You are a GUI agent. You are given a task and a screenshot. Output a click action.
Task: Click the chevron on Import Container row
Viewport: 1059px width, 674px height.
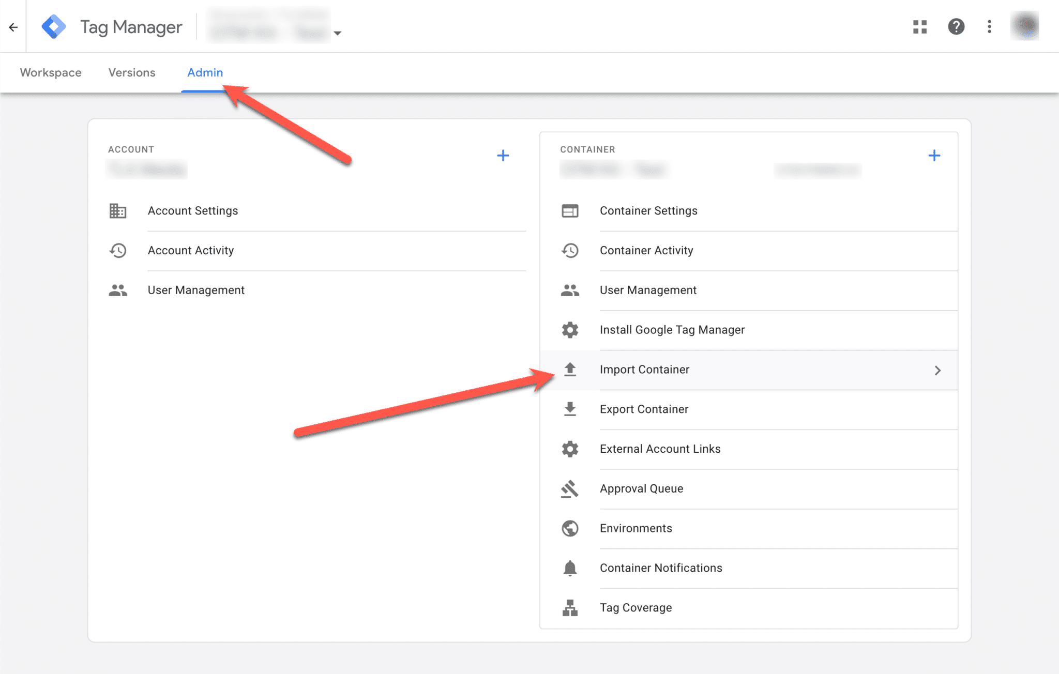tap(937, 370)
